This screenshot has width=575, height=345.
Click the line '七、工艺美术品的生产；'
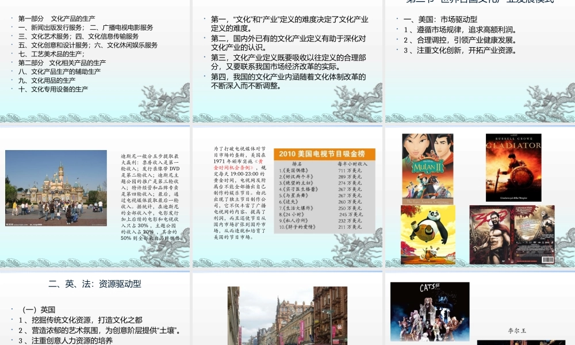tap(51, 54)
